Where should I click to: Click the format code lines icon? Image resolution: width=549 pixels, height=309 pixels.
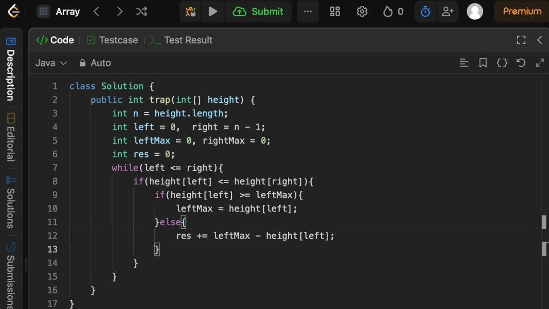coord(464,63)
